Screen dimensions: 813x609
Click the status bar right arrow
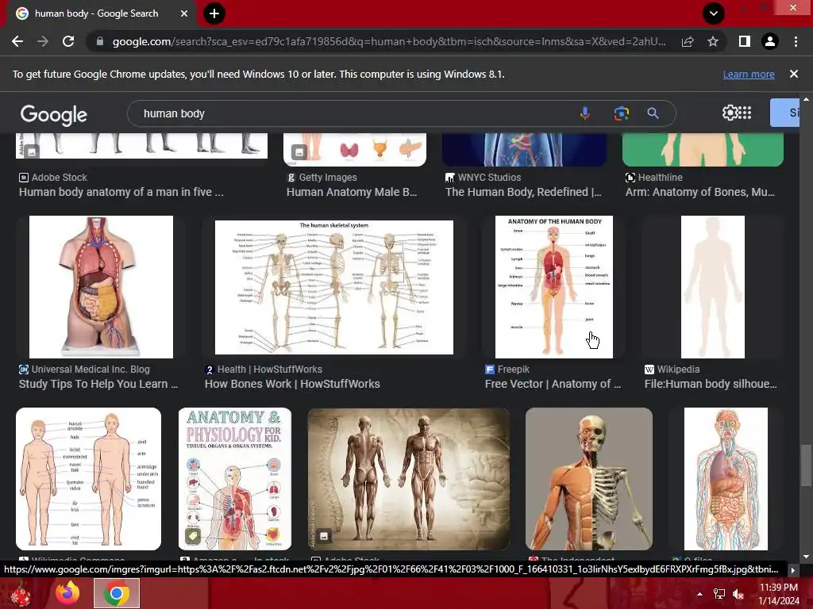click(792, 571)
